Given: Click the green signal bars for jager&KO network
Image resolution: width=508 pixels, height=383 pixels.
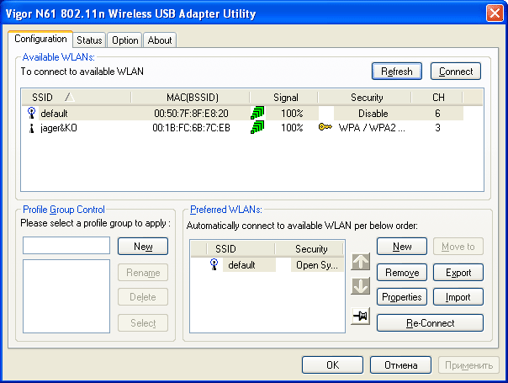Looking at the screenshot, I should coord(257,127).
